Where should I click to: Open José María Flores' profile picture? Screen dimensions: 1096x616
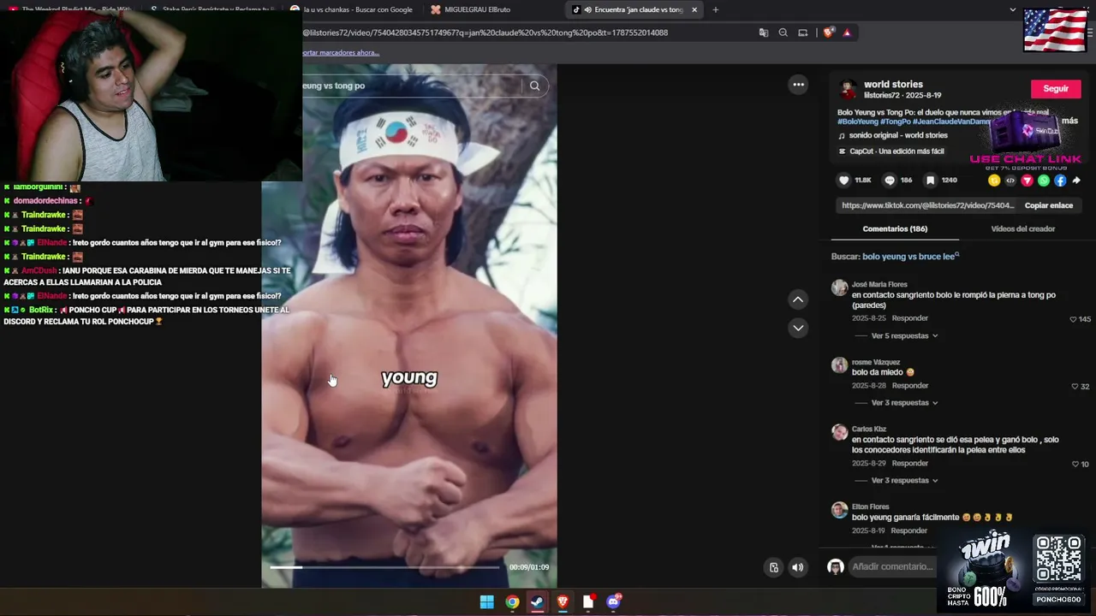point(839,287)
